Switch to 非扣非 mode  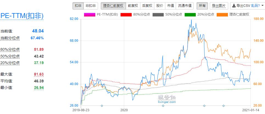tap(91, 6)
